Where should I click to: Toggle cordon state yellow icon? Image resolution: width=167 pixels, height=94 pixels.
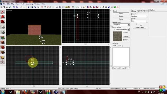tap(66, 7)
